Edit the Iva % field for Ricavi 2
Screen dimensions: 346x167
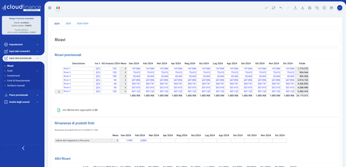click(98, 73)
